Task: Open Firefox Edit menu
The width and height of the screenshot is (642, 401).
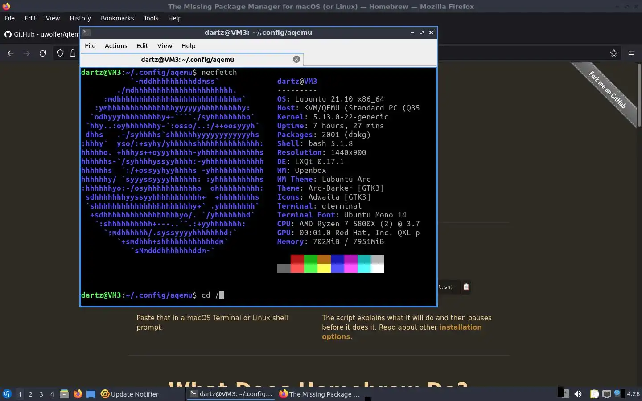Action: point(30,18)
